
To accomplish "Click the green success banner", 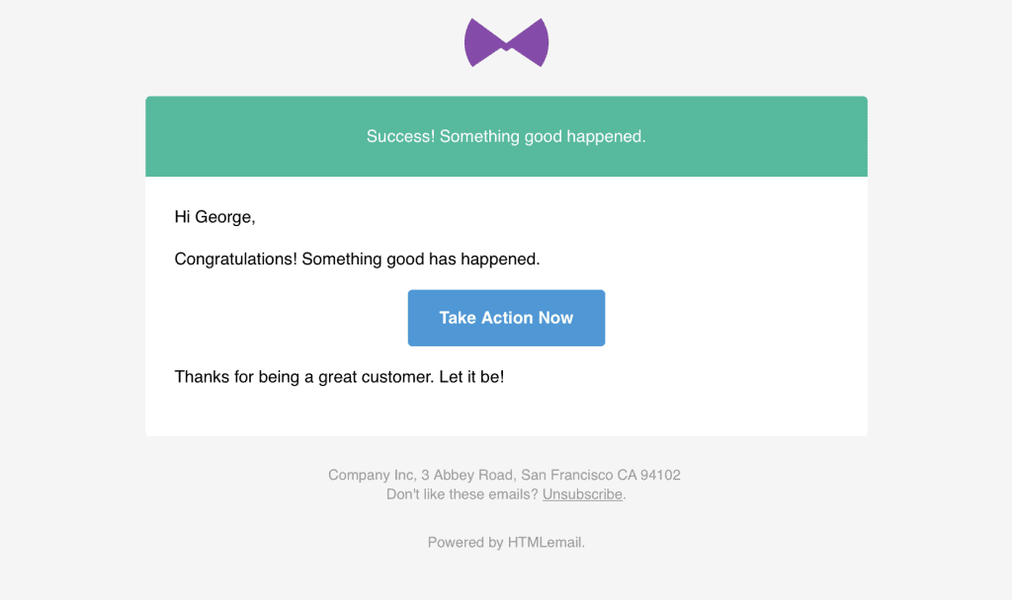I will tap(507, 136).
